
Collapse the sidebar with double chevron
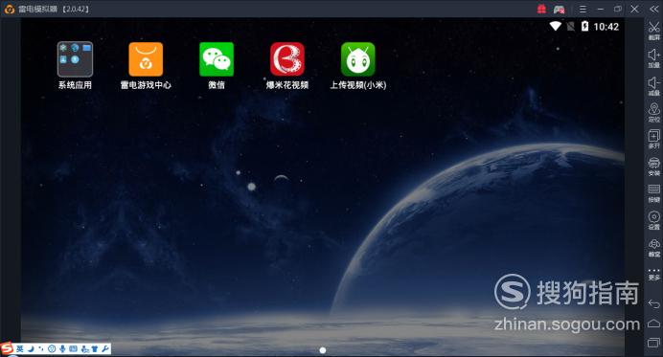pos(653,9)
